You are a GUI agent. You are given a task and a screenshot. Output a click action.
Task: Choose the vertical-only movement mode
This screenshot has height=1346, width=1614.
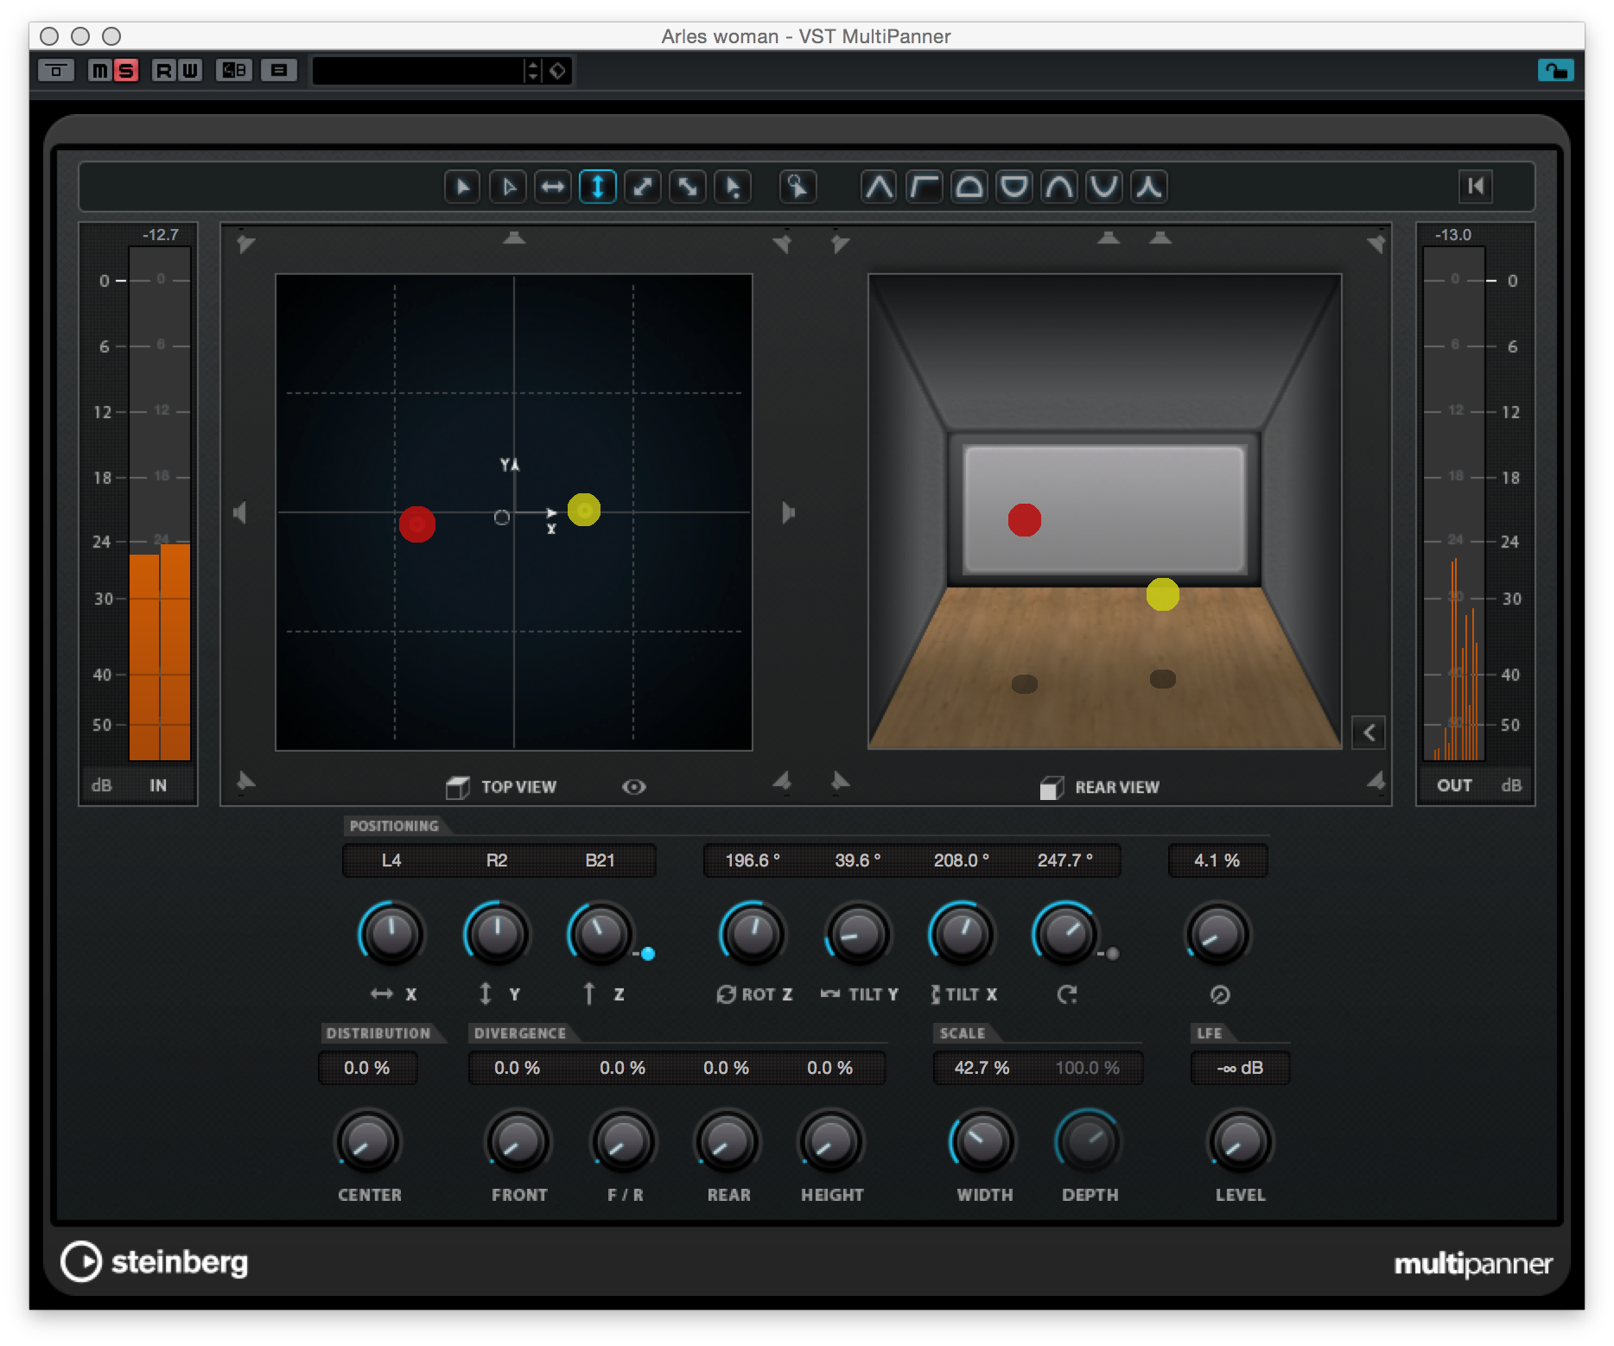click(x=598, y=187)
